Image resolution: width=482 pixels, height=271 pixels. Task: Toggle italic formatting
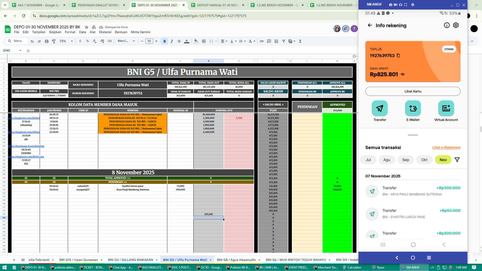172,41
